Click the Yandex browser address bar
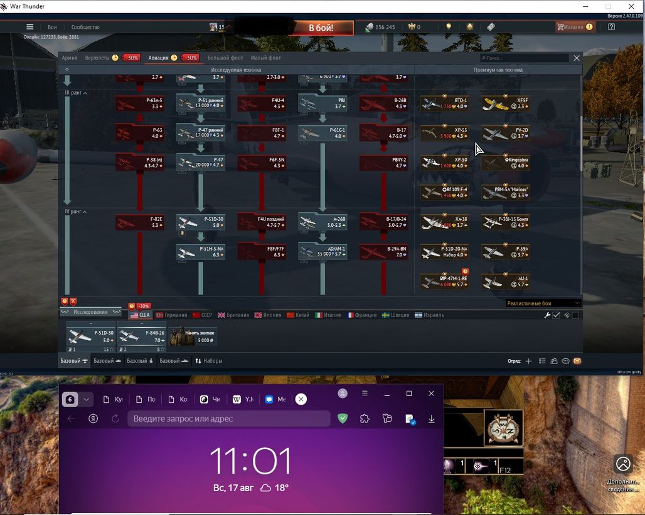 click(x=229, y=419)
